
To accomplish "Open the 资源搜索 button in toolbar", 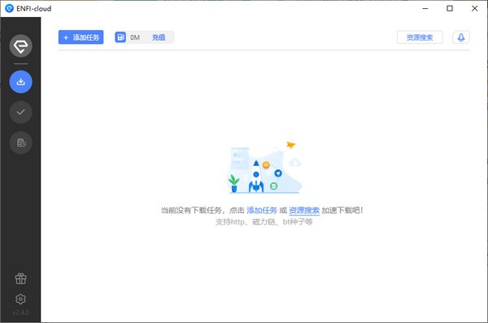I will point(420,37).
